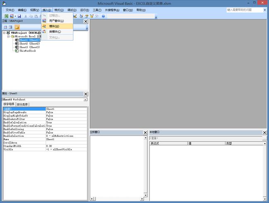Click the DisplayPageBreaks property value False
Viewport: 269px width, 203px height.
66,112
